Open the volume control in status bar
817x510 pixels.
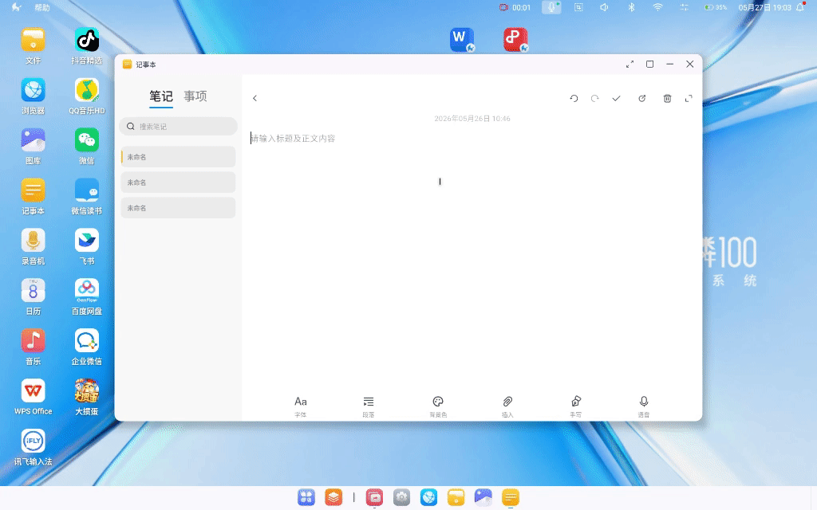[604, 7]
